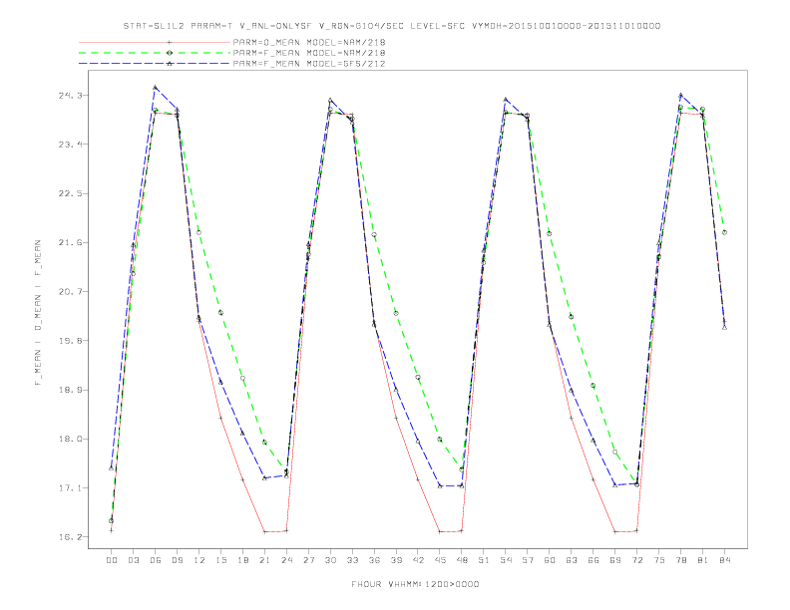
Task: Click the blue dashed legend line sample
Action: pos(155,64)
